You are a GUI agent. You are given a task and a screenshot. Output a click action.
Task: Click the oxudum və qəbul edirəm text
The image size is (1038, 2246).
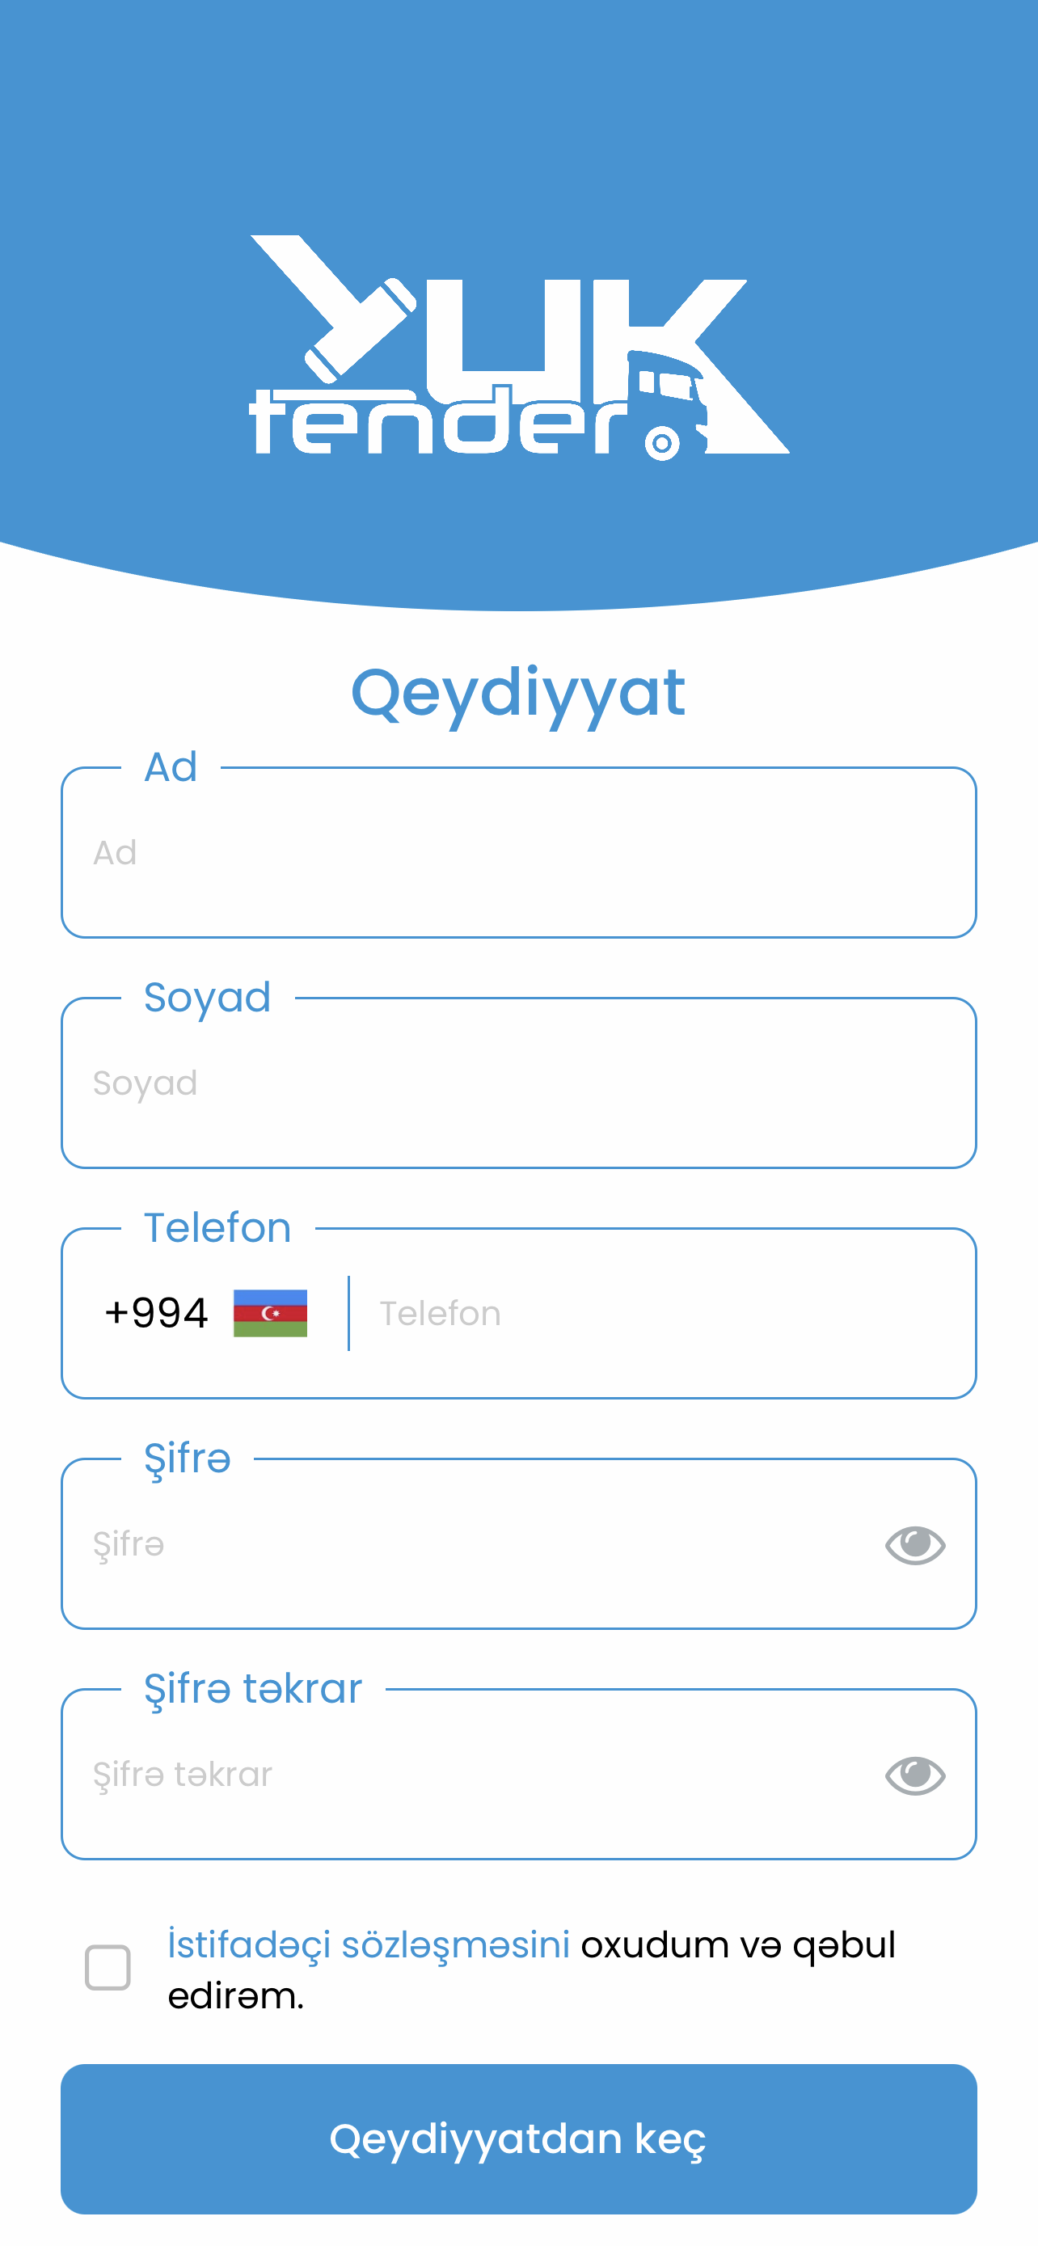pyautogui.click(x=532, y=1969)
